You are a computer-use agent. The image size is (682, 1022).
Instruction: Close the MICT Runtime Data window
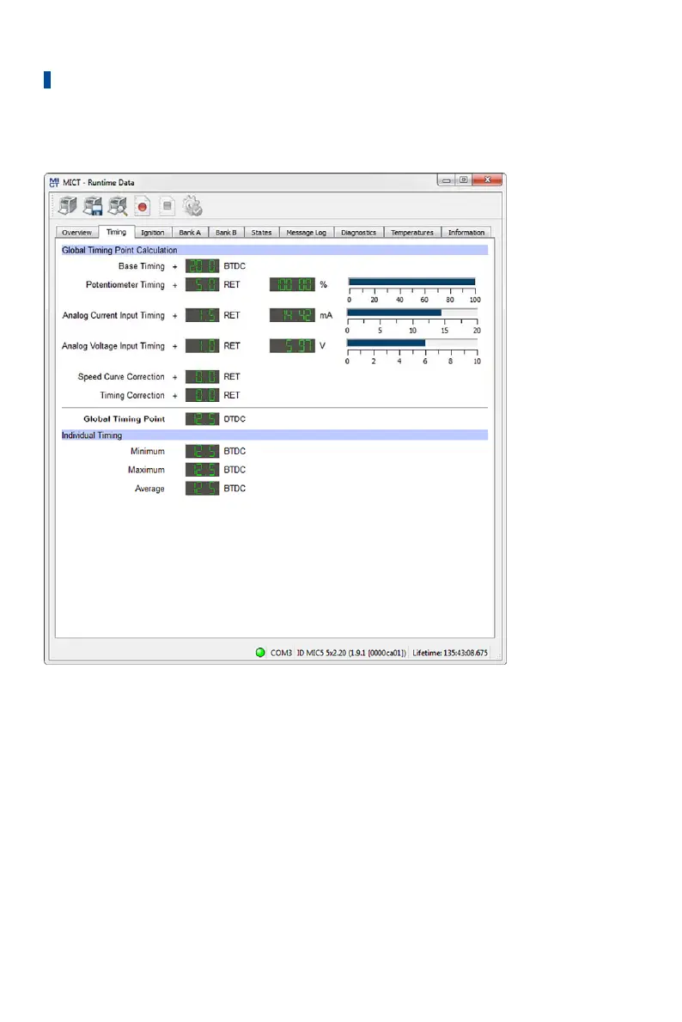[487, 179]
